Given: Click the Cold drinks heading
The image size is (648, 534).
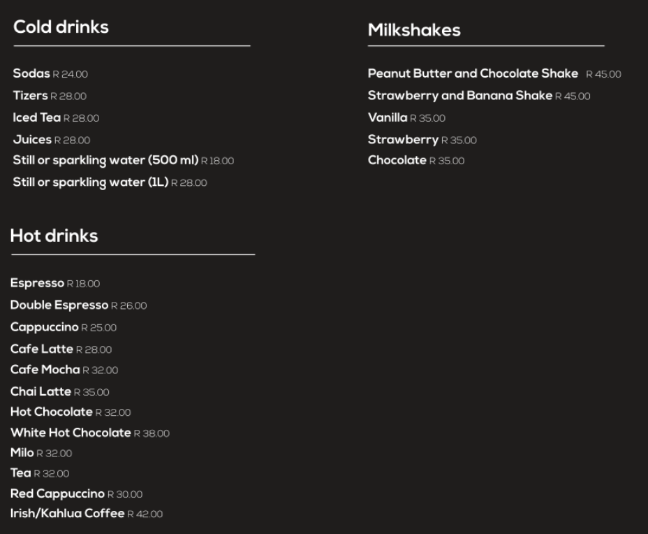Looking at the screenshot, I should [61, 27].
